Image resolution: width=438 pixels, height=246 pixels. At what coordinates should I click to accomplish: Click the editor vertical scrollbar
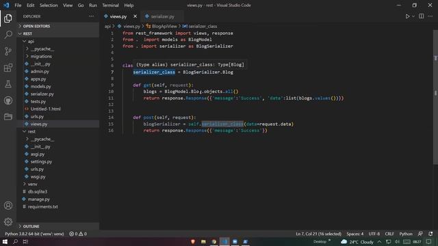[435, 96]
